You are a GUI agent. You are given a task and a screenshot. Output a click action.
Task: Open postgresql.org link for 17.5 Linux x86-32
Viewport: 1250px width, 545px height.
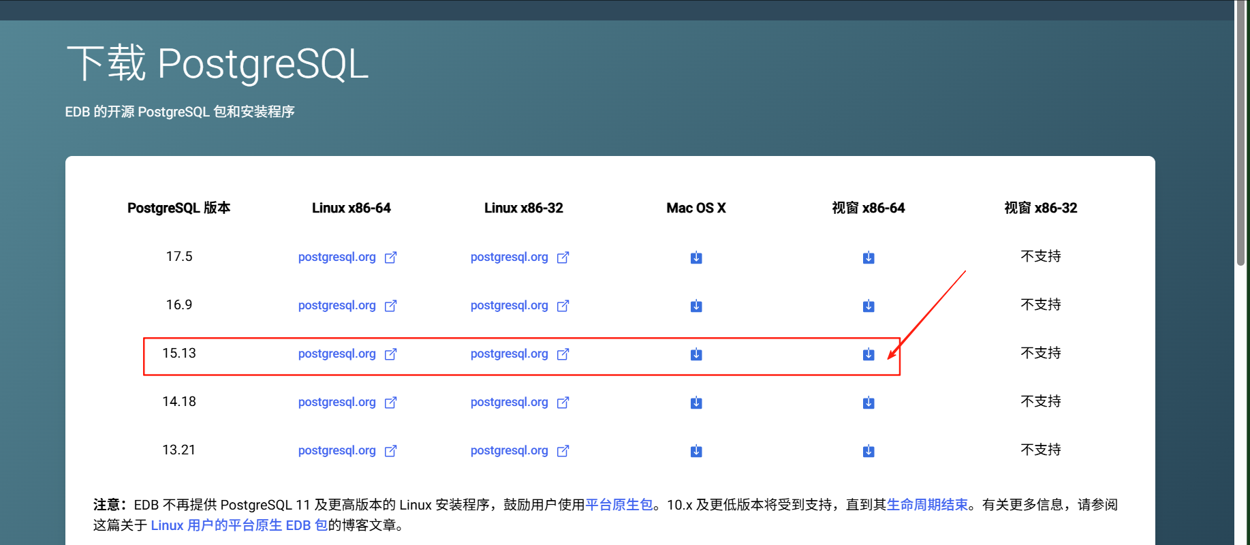coord(520,258)
